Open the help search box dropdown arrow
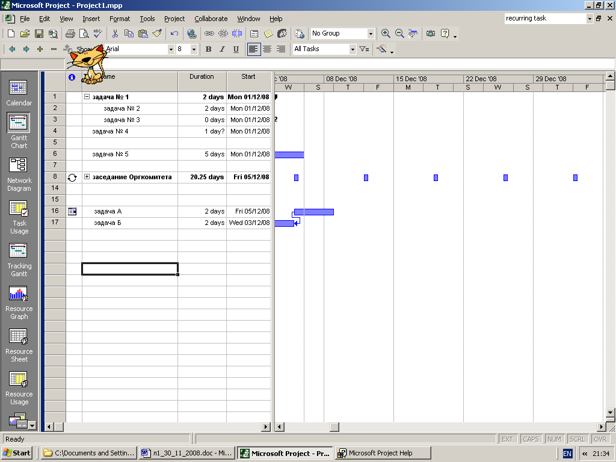Image resolution: width=616 pixels, height=462 pixels. click(x=590, y=19)
